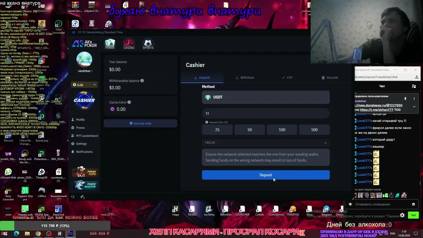Open the NVIDIA App desktop shortcut
The image size is (423, 238).
pyautogui.click(x=42, y=211)
